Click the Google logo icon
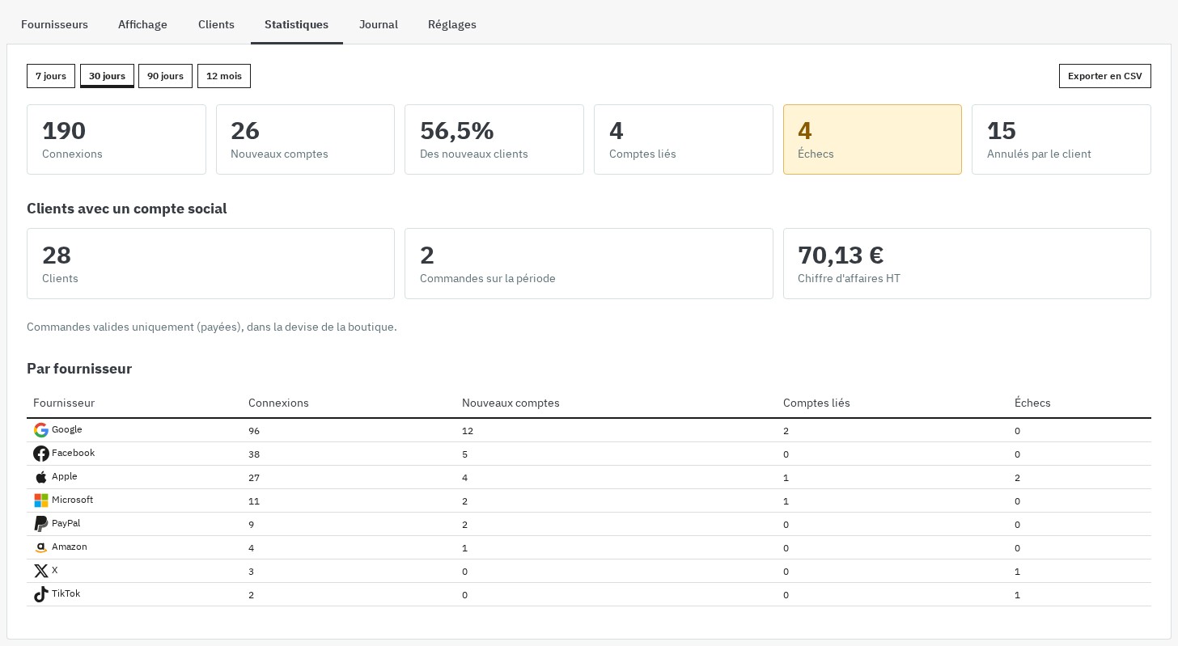The width and height of the screenshot is (1178, 646). click(x=41, y=430)
